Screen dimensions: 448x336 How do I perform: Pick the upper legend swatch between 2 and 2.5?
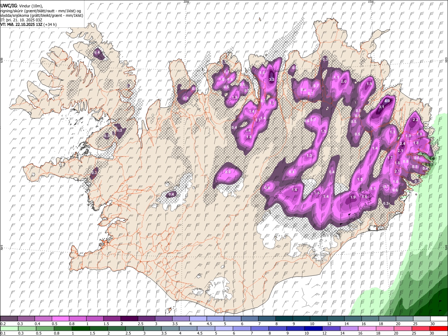[x=129, y=318]
